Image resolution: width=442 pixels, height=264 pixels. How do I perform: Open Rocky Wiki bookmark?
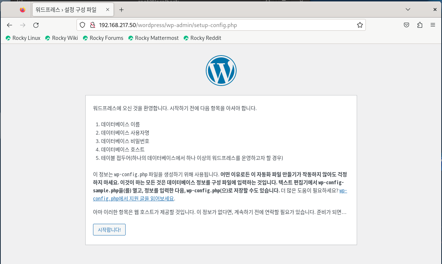point(62,38)
